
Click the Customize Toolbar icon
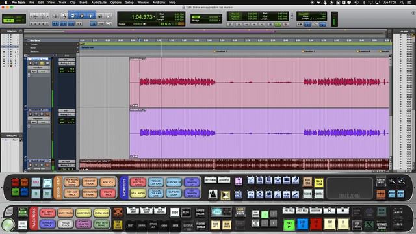(x=382, y=226)
